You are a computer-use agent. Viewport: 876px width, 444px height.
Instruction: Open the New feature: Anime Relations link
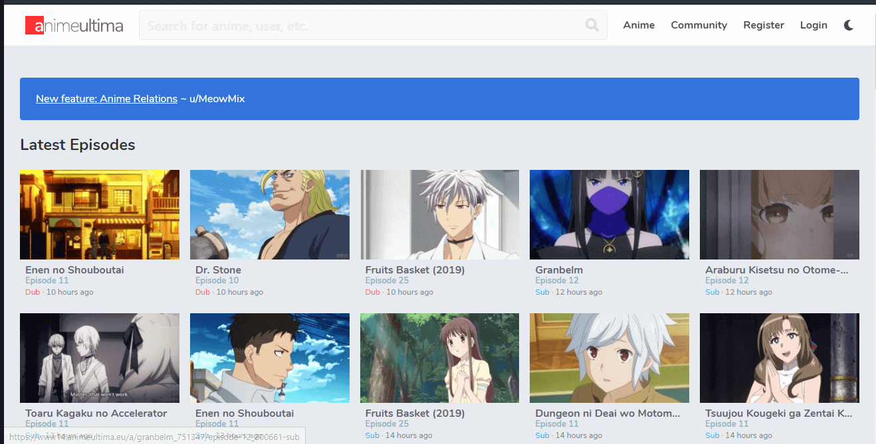point(106,99)
